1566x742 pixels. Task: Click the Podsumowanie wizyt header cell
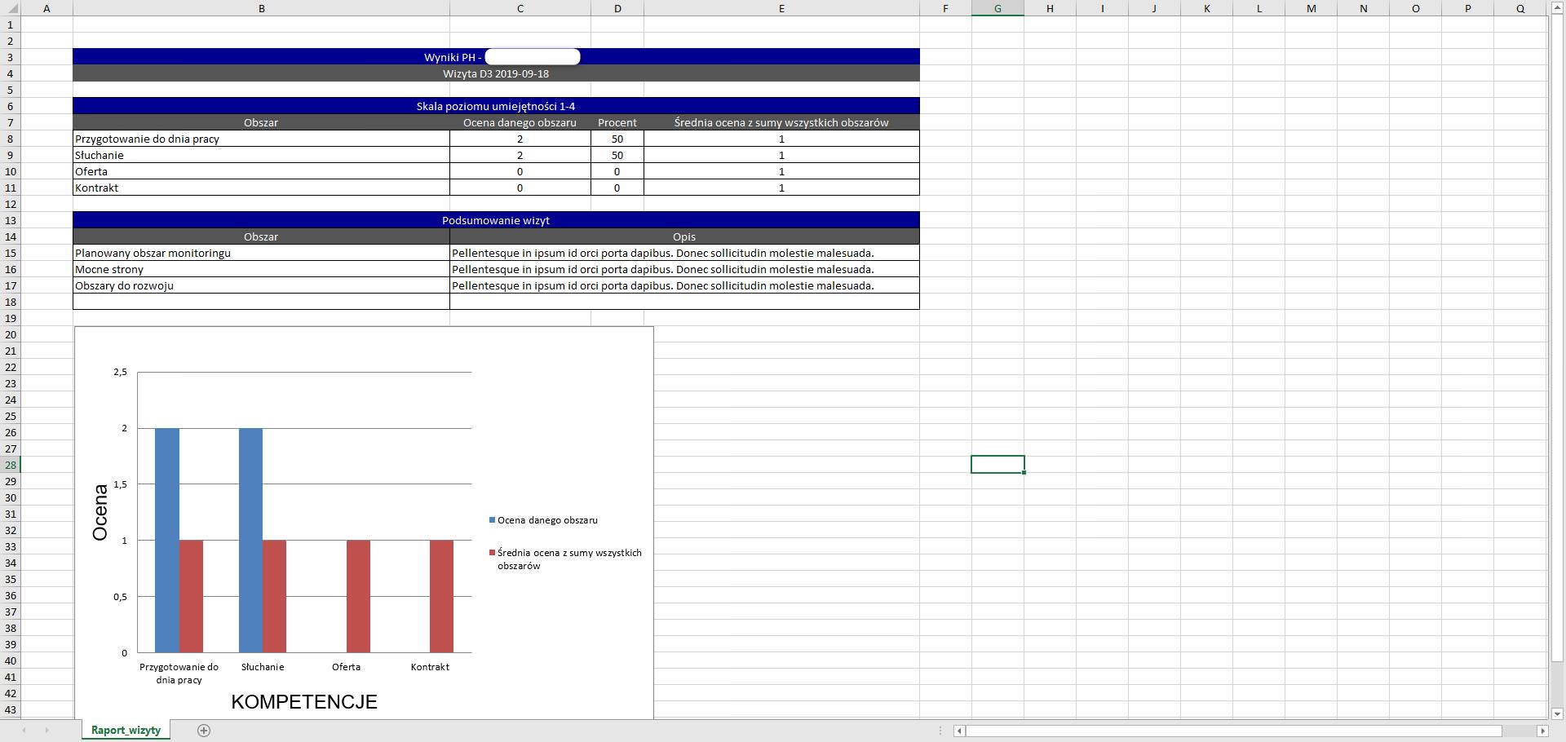(x=495, y=220)
